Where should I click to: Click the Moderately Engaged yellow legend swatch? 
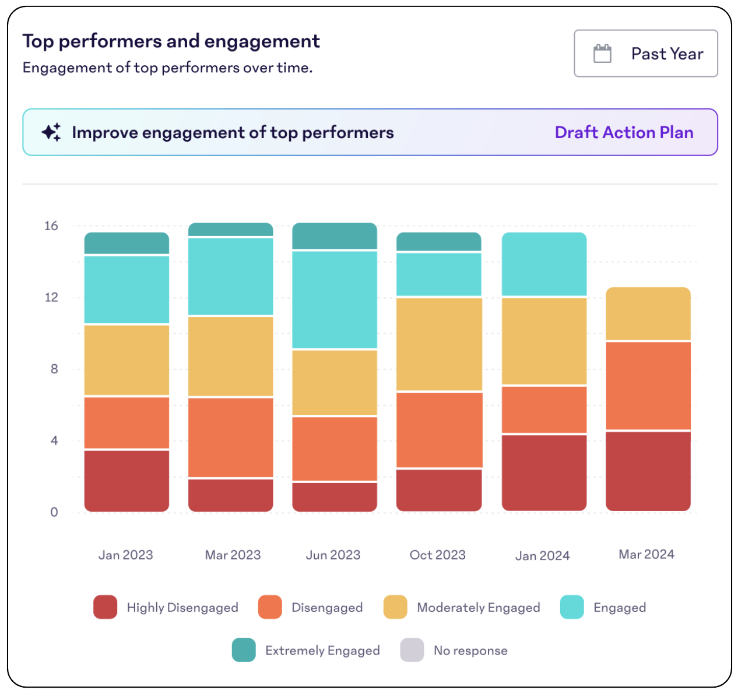pos(394,607)
